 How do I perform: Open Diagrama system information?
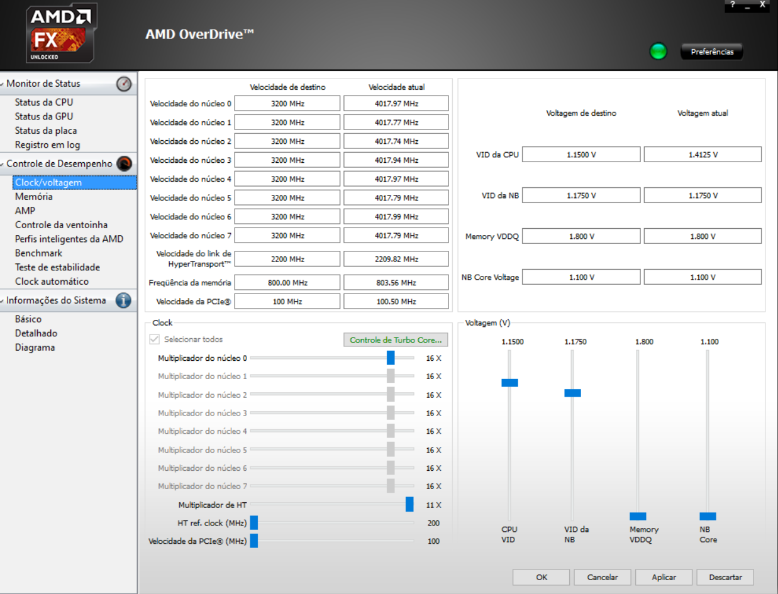[x=35, y=348]
